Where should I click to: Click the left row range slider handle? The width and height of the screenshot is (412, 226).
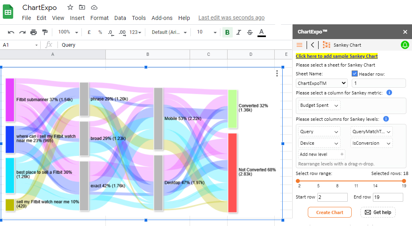298,181
